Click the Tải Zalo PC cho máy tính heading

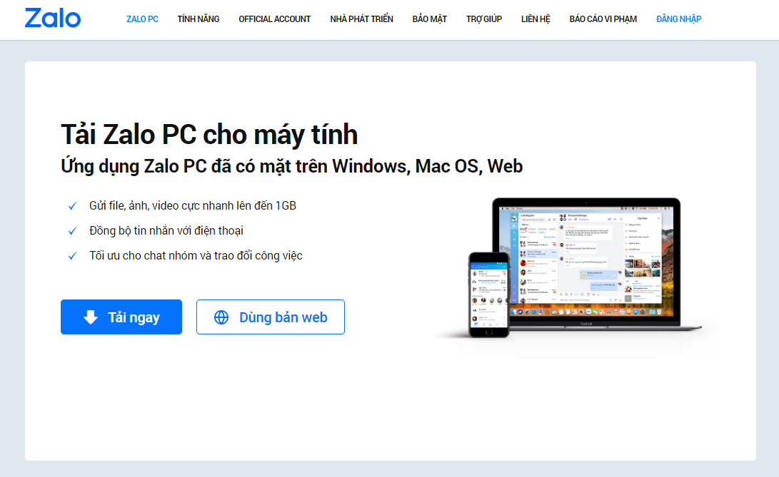209,135
